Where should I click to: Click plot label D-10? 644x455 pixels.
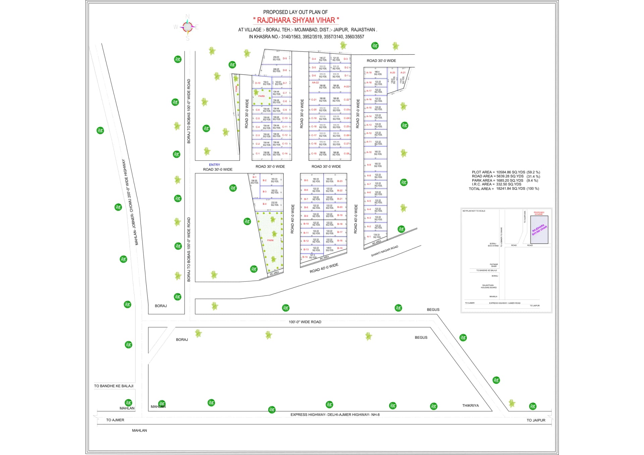pos(258,83)
